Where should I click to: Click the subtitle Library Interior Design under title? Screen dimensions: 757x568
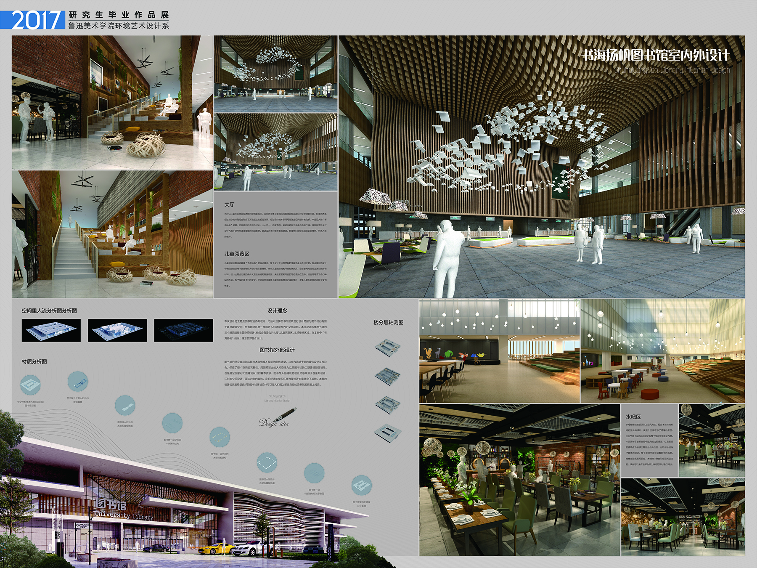[672, 70]
